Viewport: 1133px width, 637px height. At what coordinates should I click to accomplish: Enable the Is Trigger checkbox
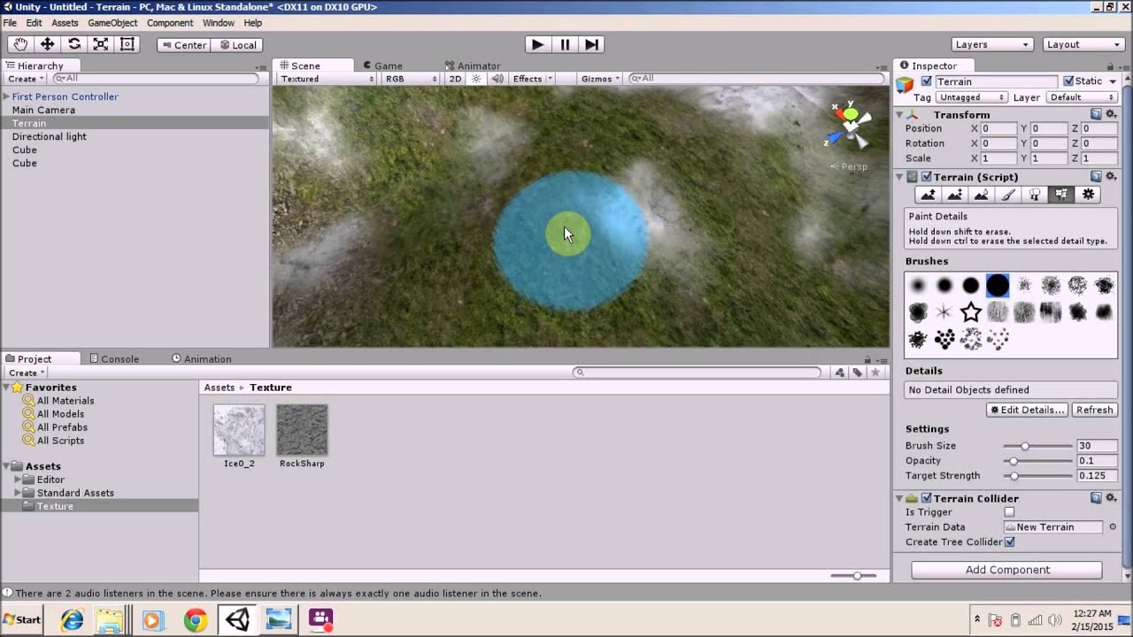tap(1009, 512)
